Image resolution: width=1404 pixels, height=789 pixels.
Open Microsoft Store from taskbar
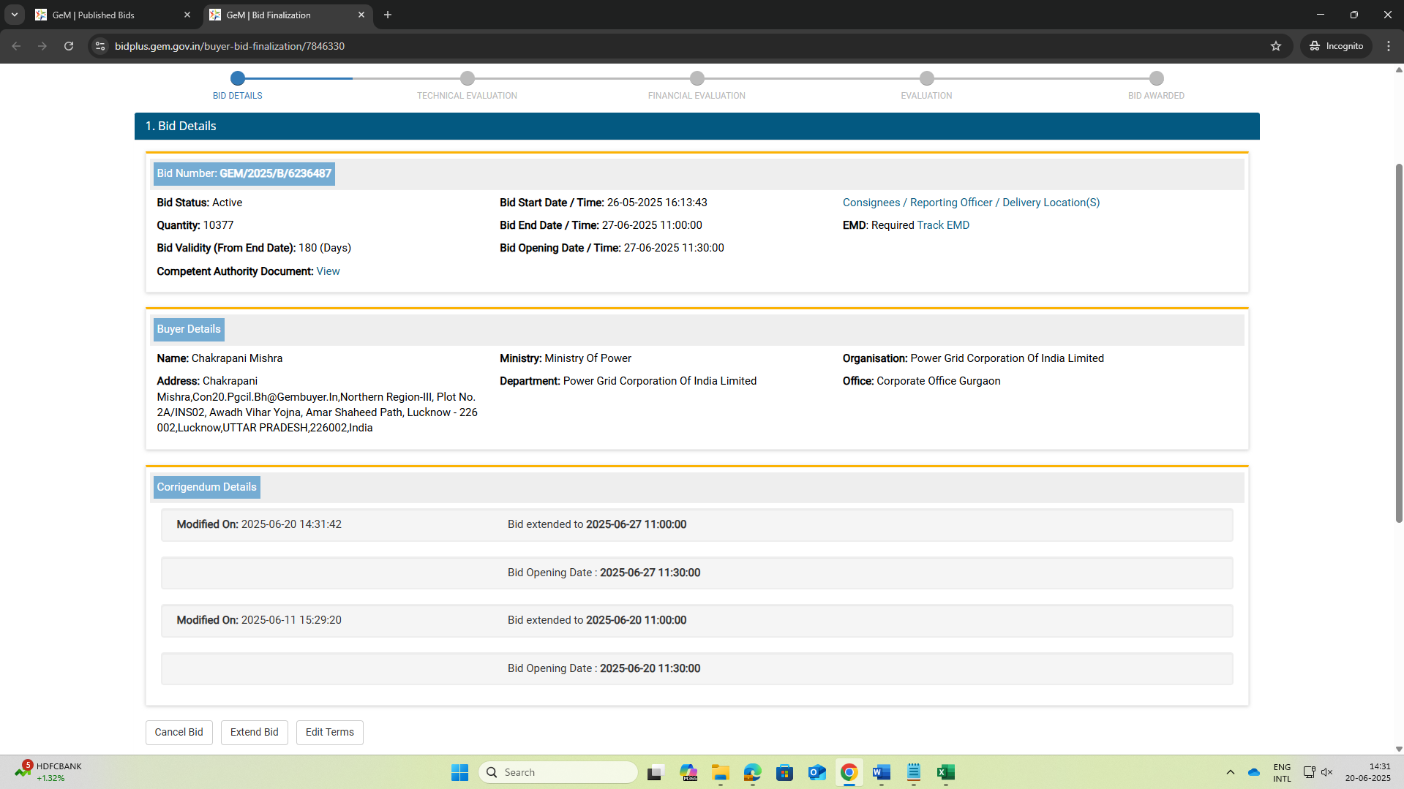(785, 772)
